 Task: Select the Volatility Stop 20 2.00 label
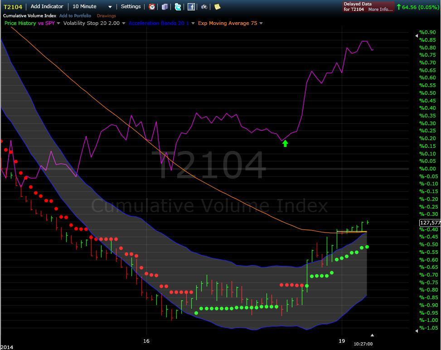(92, 23)
